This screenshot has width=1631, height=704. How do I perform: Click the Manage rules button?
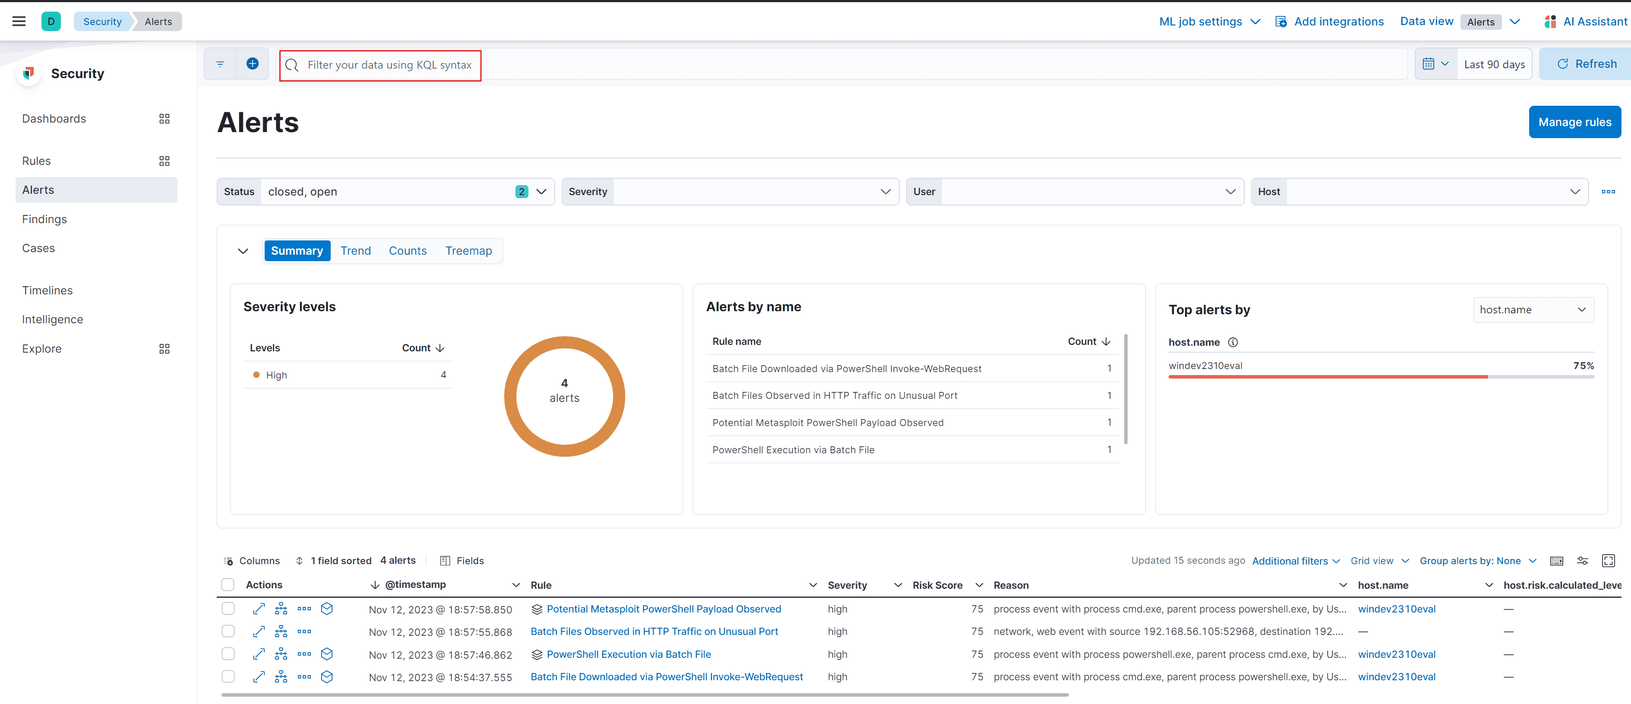point(1574,122)
